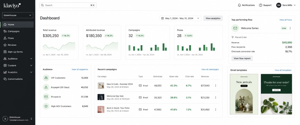Click the Home icon in sidebar
The width and height of the screenshot is (300, 125).
[5, 25]
